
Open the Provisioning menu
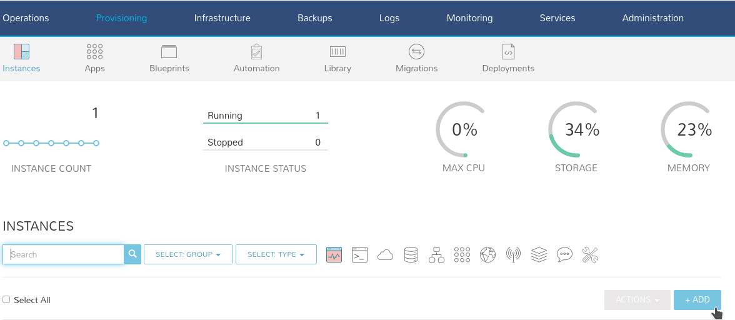click(121, 17)
